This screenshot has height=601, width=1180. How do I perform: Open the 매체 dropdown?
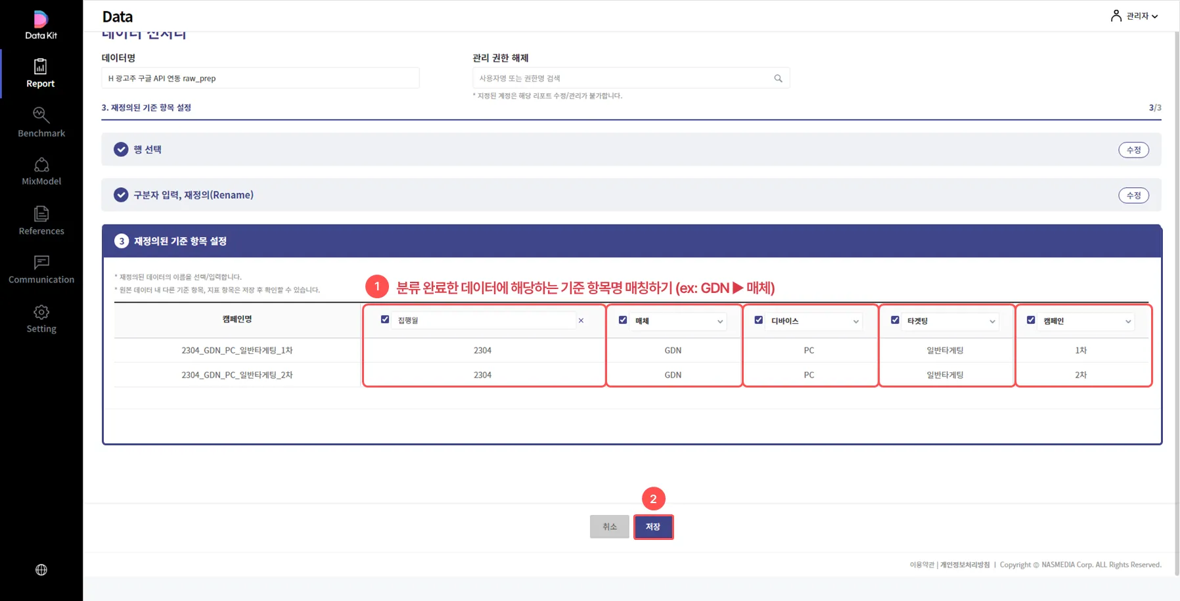click(x=679, y=321)
